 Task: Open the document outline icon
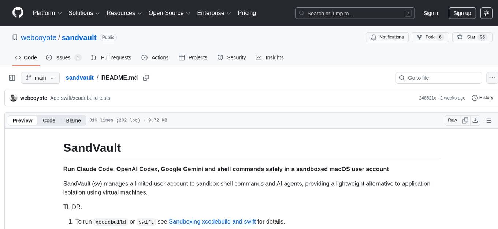point(488,120)
